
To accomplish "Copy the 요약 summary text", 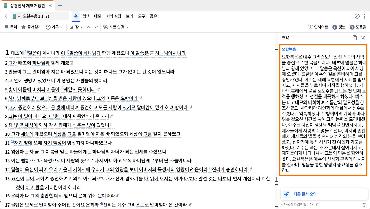I will pyautogui.click(x=355, y=38).
